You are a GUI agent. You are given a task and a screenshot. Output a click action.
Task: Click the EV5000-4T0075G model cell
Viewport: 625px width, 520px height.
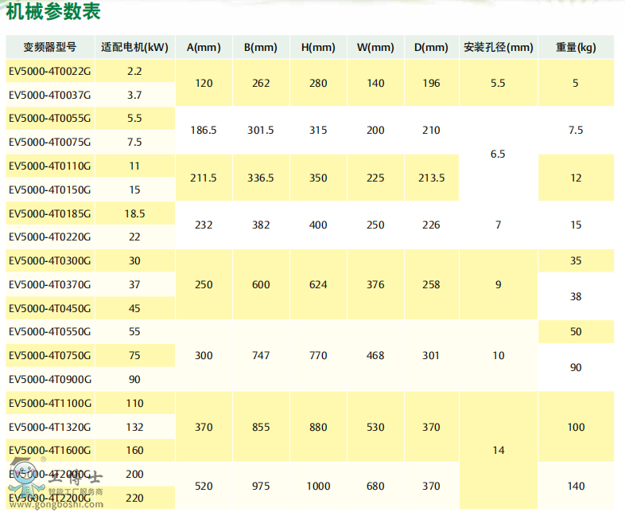pos(49,142)
